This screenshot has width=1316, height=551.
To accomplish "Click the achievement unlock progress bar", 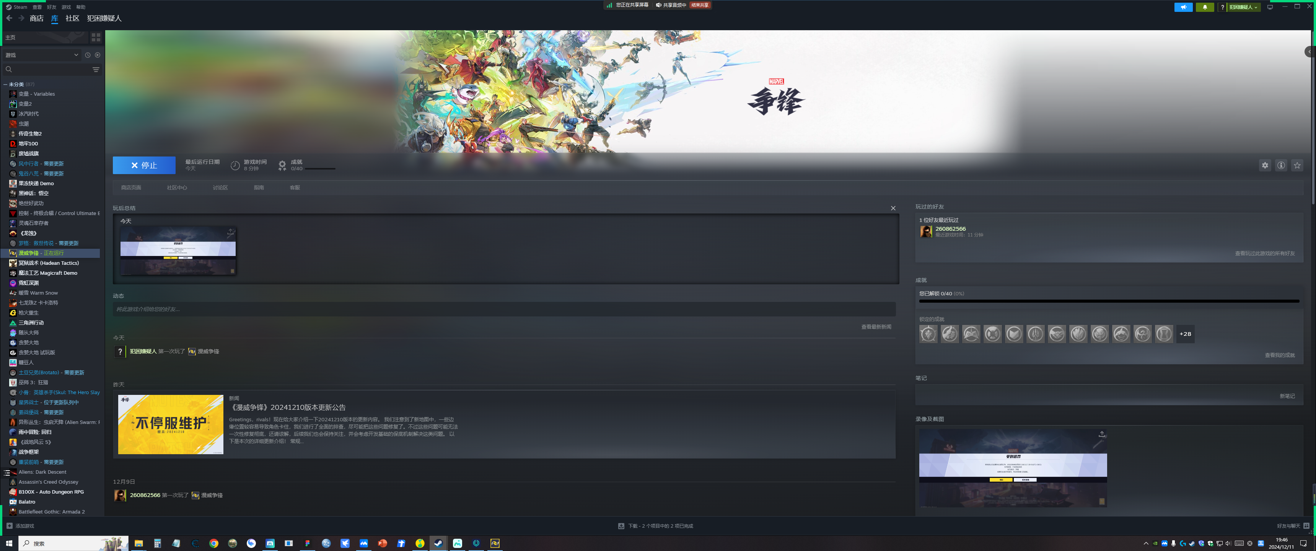I will click(x=1109, y=301).
